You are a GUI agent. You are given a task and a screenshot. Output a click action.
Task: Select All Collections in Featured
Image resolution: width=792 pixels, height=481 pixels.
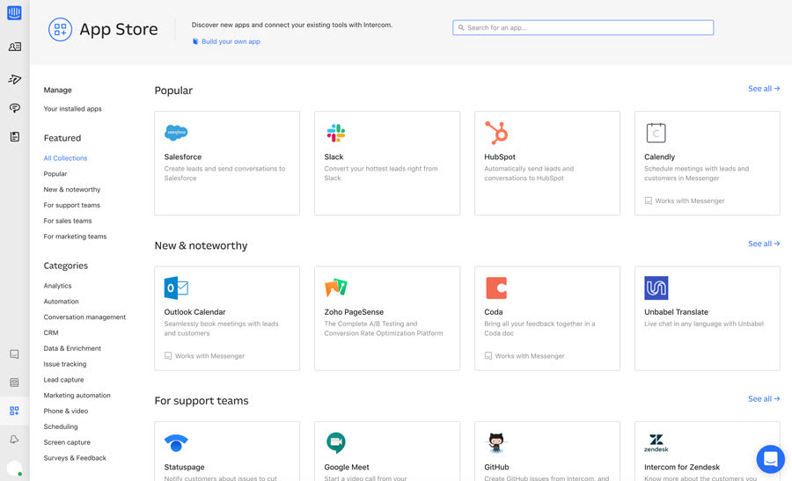point(65,158)
